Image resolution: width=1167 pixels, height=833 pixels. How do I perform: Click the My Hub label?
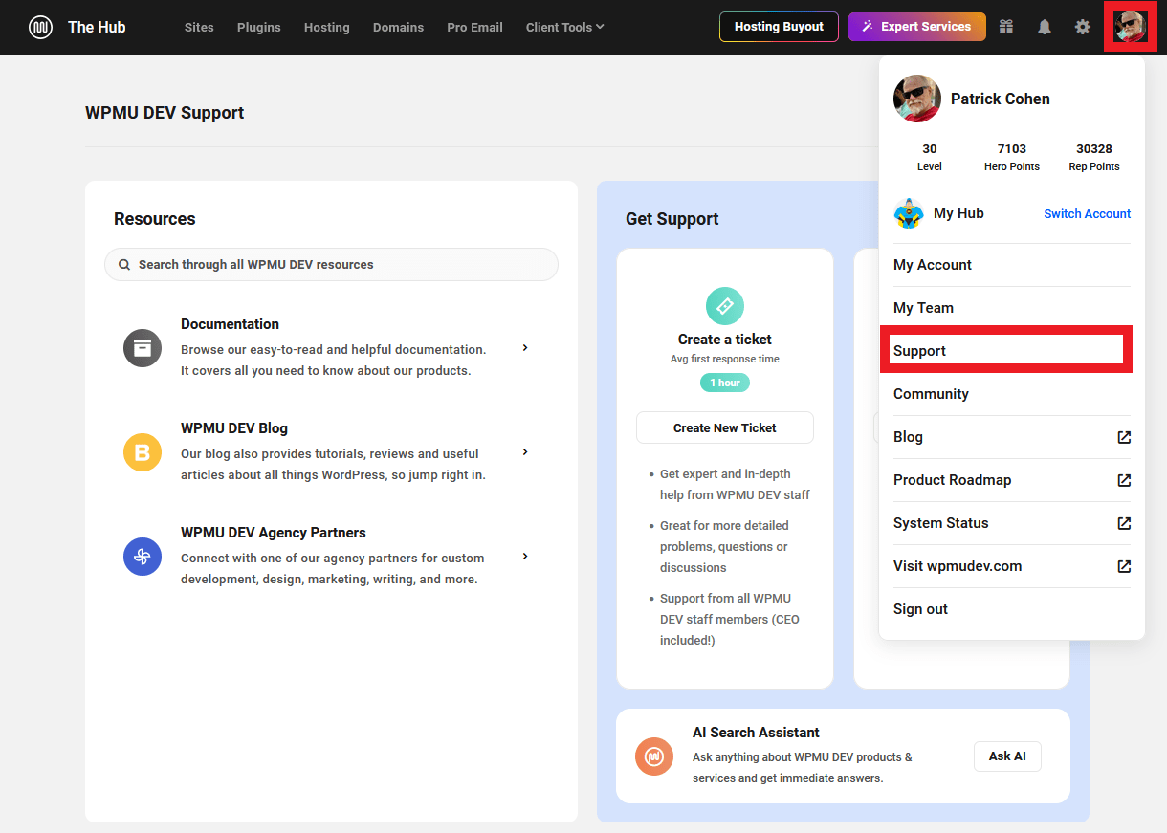tap(958, 213)
